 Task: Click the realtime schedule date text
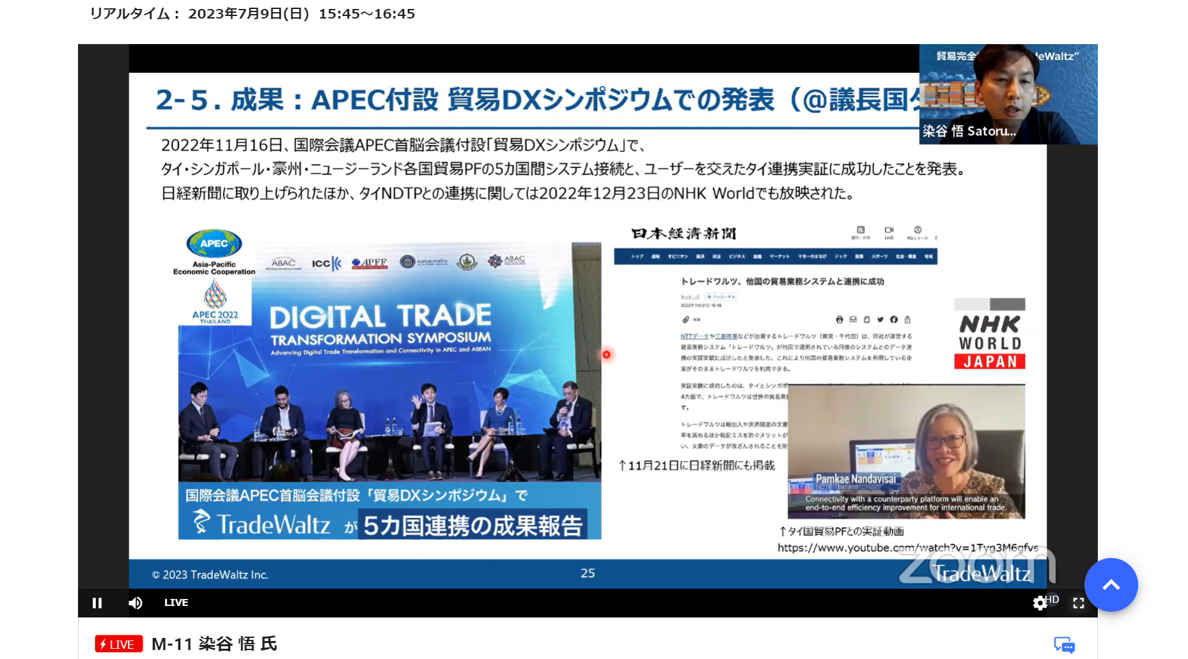tap(253, 13)
